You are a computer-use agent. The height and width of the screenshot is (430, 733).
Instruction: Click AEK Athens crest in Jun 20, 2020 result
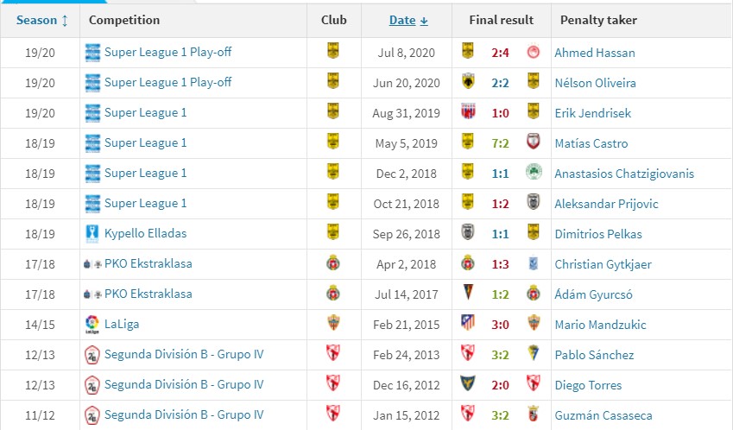467,82
